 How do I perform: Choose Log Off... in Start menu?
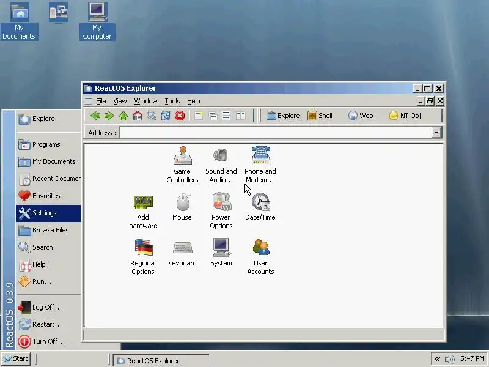(x=48, y=308)
